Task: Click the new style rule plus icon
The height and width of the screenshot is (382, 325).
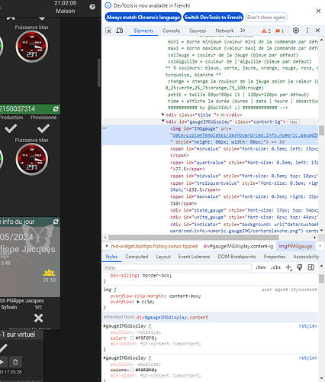Action: 288,267
